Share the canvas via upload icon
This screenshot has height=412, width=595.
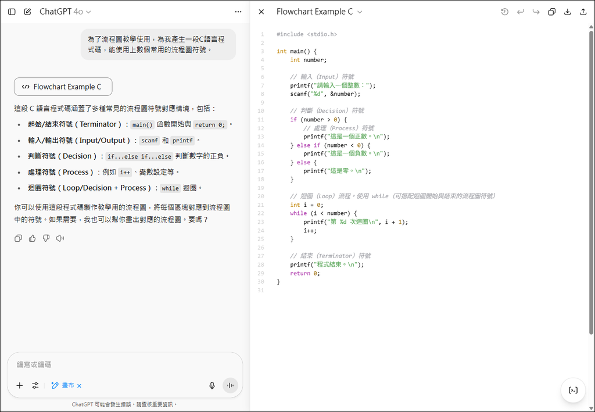click(x=583, y=12)
